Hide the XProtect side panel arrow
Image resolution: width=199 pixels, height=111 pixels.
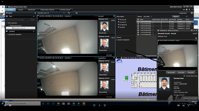tap(35, 13)
